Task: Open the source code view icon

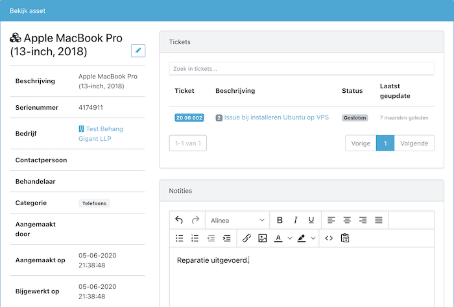Action: point(329,238)
